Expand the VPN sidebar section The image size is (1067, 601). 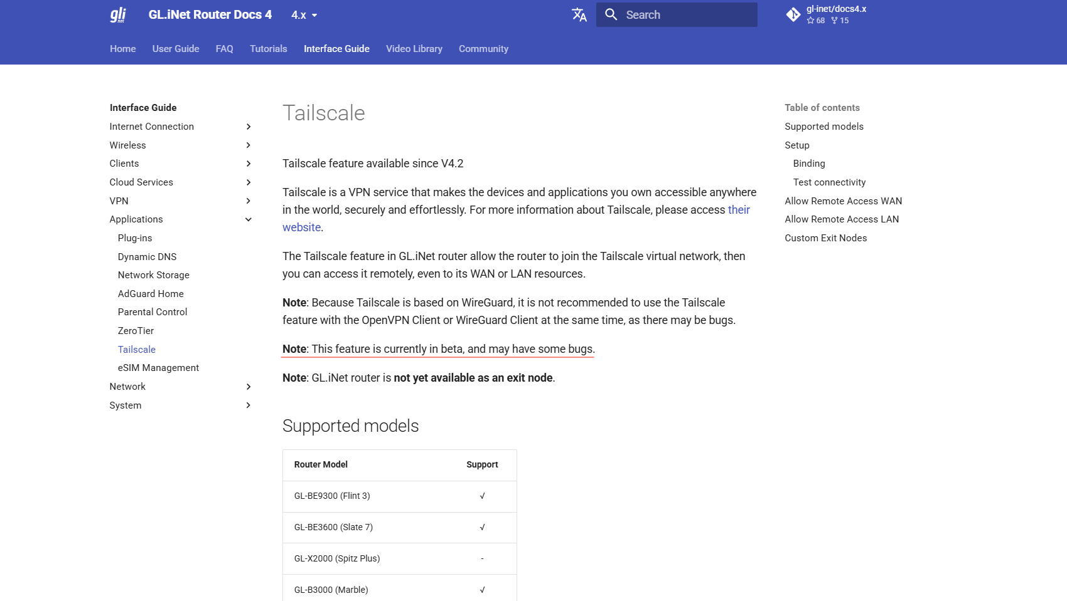pos(249,201)
